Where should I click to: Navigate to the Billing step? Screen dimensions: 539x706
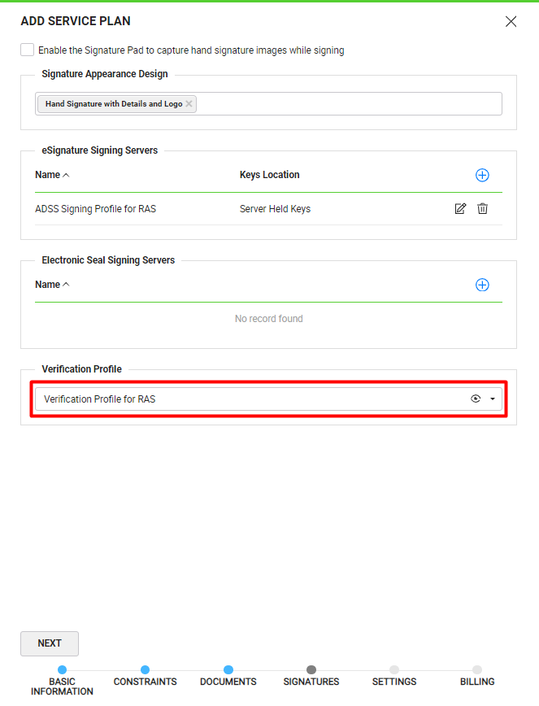[477, 670]
